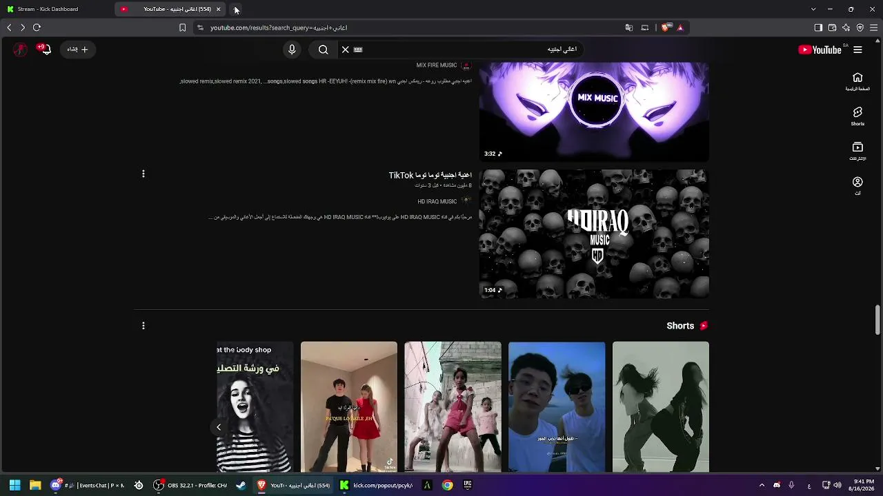
Task: Click the address bar URL
Action: tap(279, 28)
